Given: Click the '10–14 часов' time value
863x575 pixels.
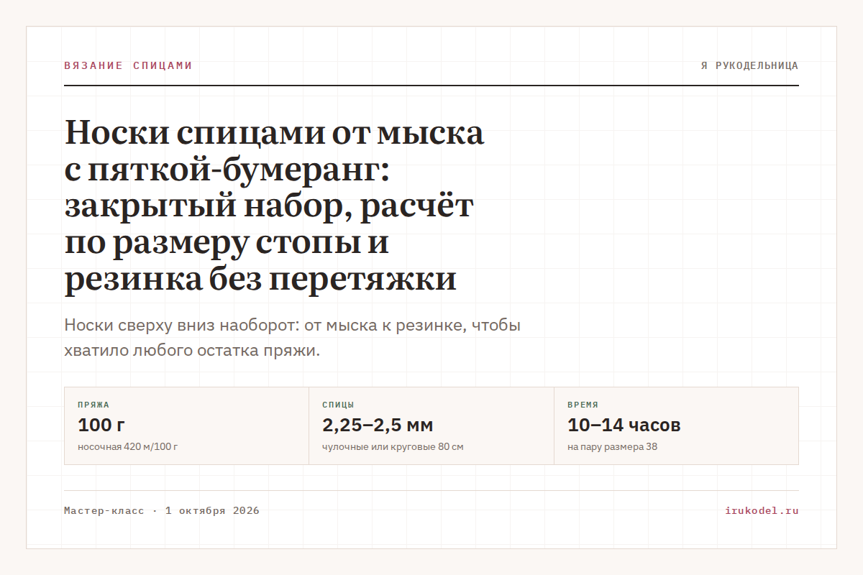Looking at the screenshot, I should click(x=624, y=425).
